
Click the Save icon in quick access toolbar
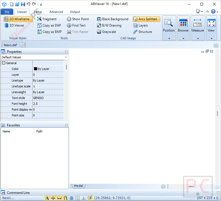[23, 4]
